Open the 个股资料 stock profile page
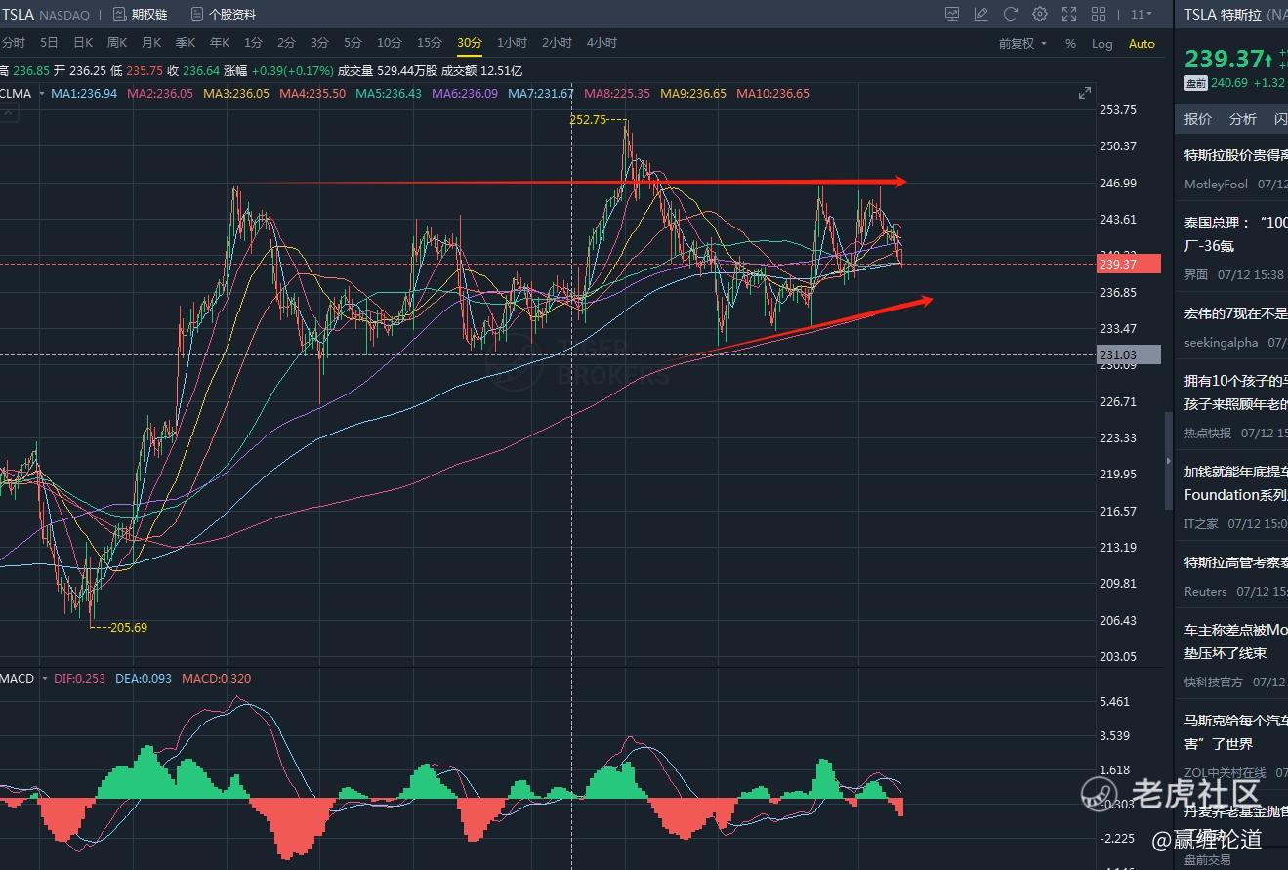 click(223, 15)
